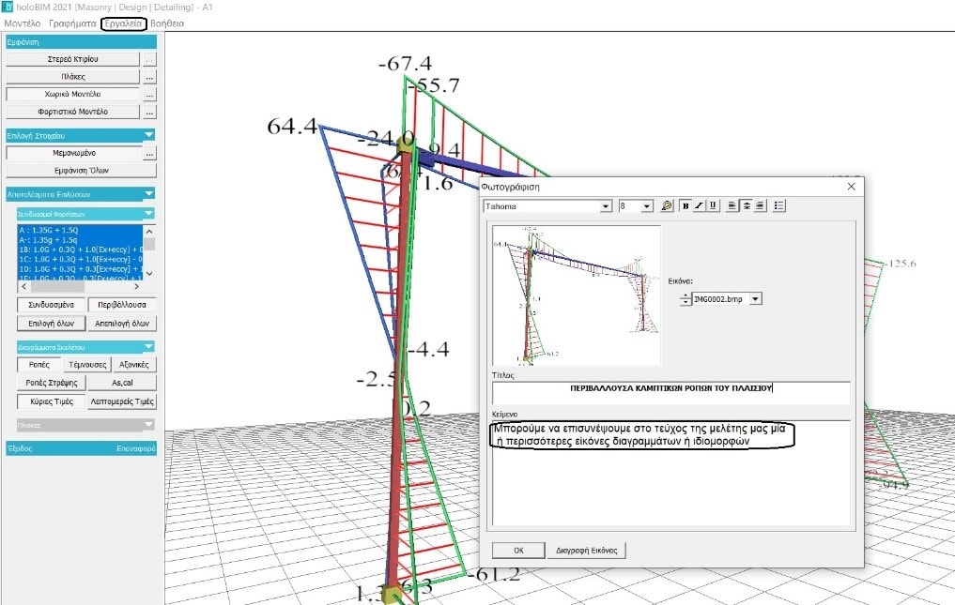The width and height of the screenshot is (955, 605).
Task: Toggle italic text formatting
Action: (699, 205)
